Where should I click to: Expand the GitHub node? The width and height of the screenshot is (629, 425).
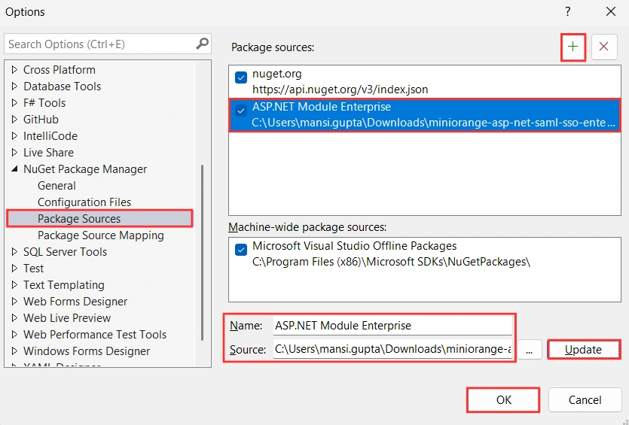14,120
